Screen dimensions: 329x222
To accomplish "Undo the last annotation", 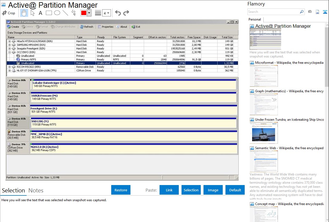I will coord(118,13).
